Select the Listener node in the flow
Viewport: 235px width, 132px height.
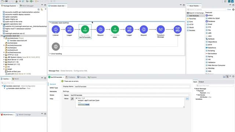click(x=56, y=29)
